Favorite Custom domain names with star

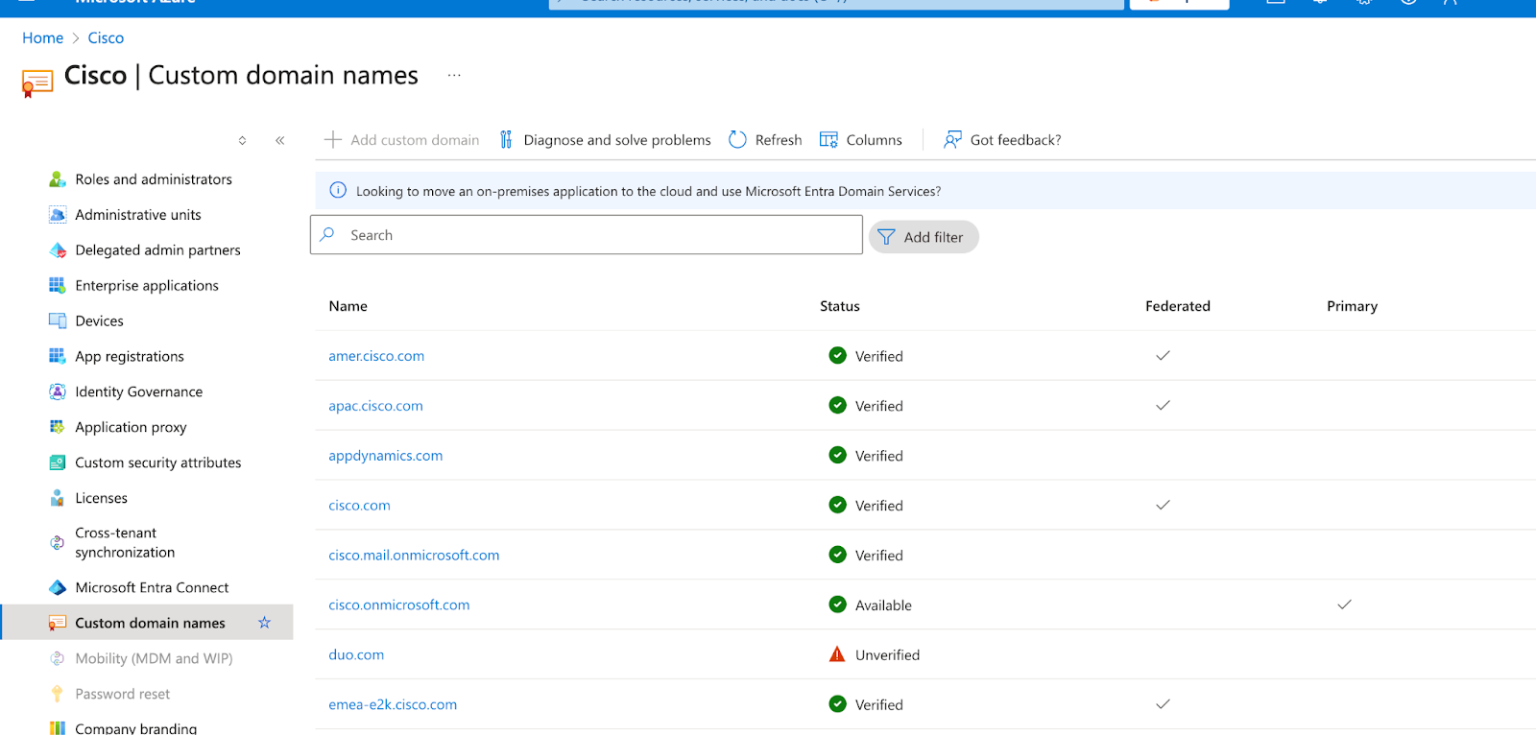click(x=264, y=623)
